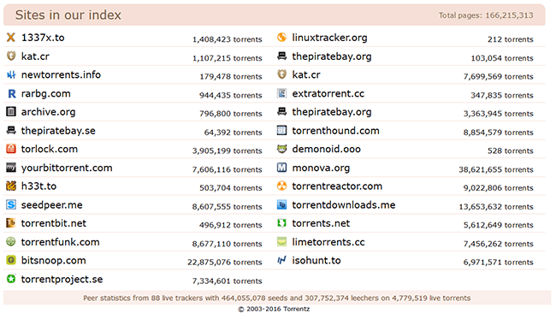Click the thepiratebay.se link
This screenshot has height=313, width=556.
(58, 131)
